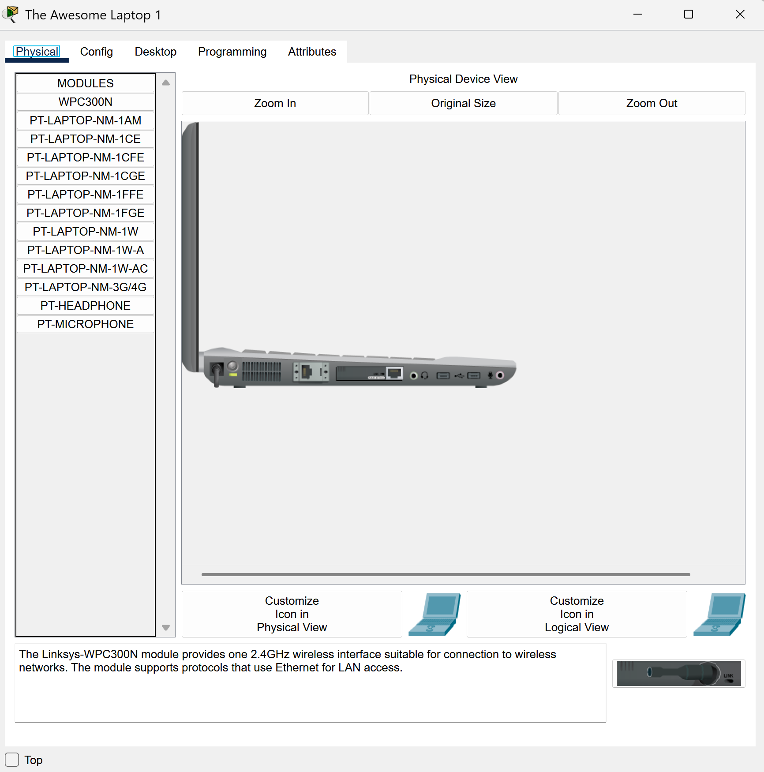This screenshot has width=764, height=772.
Task: Click the horizontal scrollbar of device view
Action: 446,574
